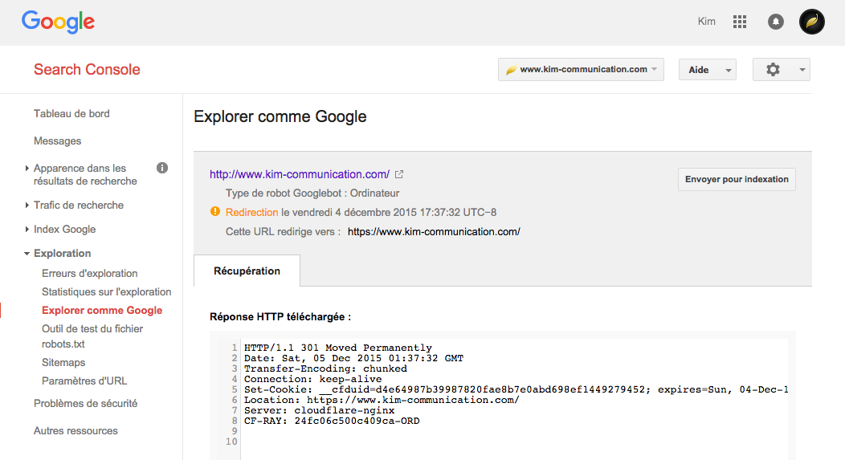
Task: Open the Aide dropdown menu
Action: tap(707, 70)
